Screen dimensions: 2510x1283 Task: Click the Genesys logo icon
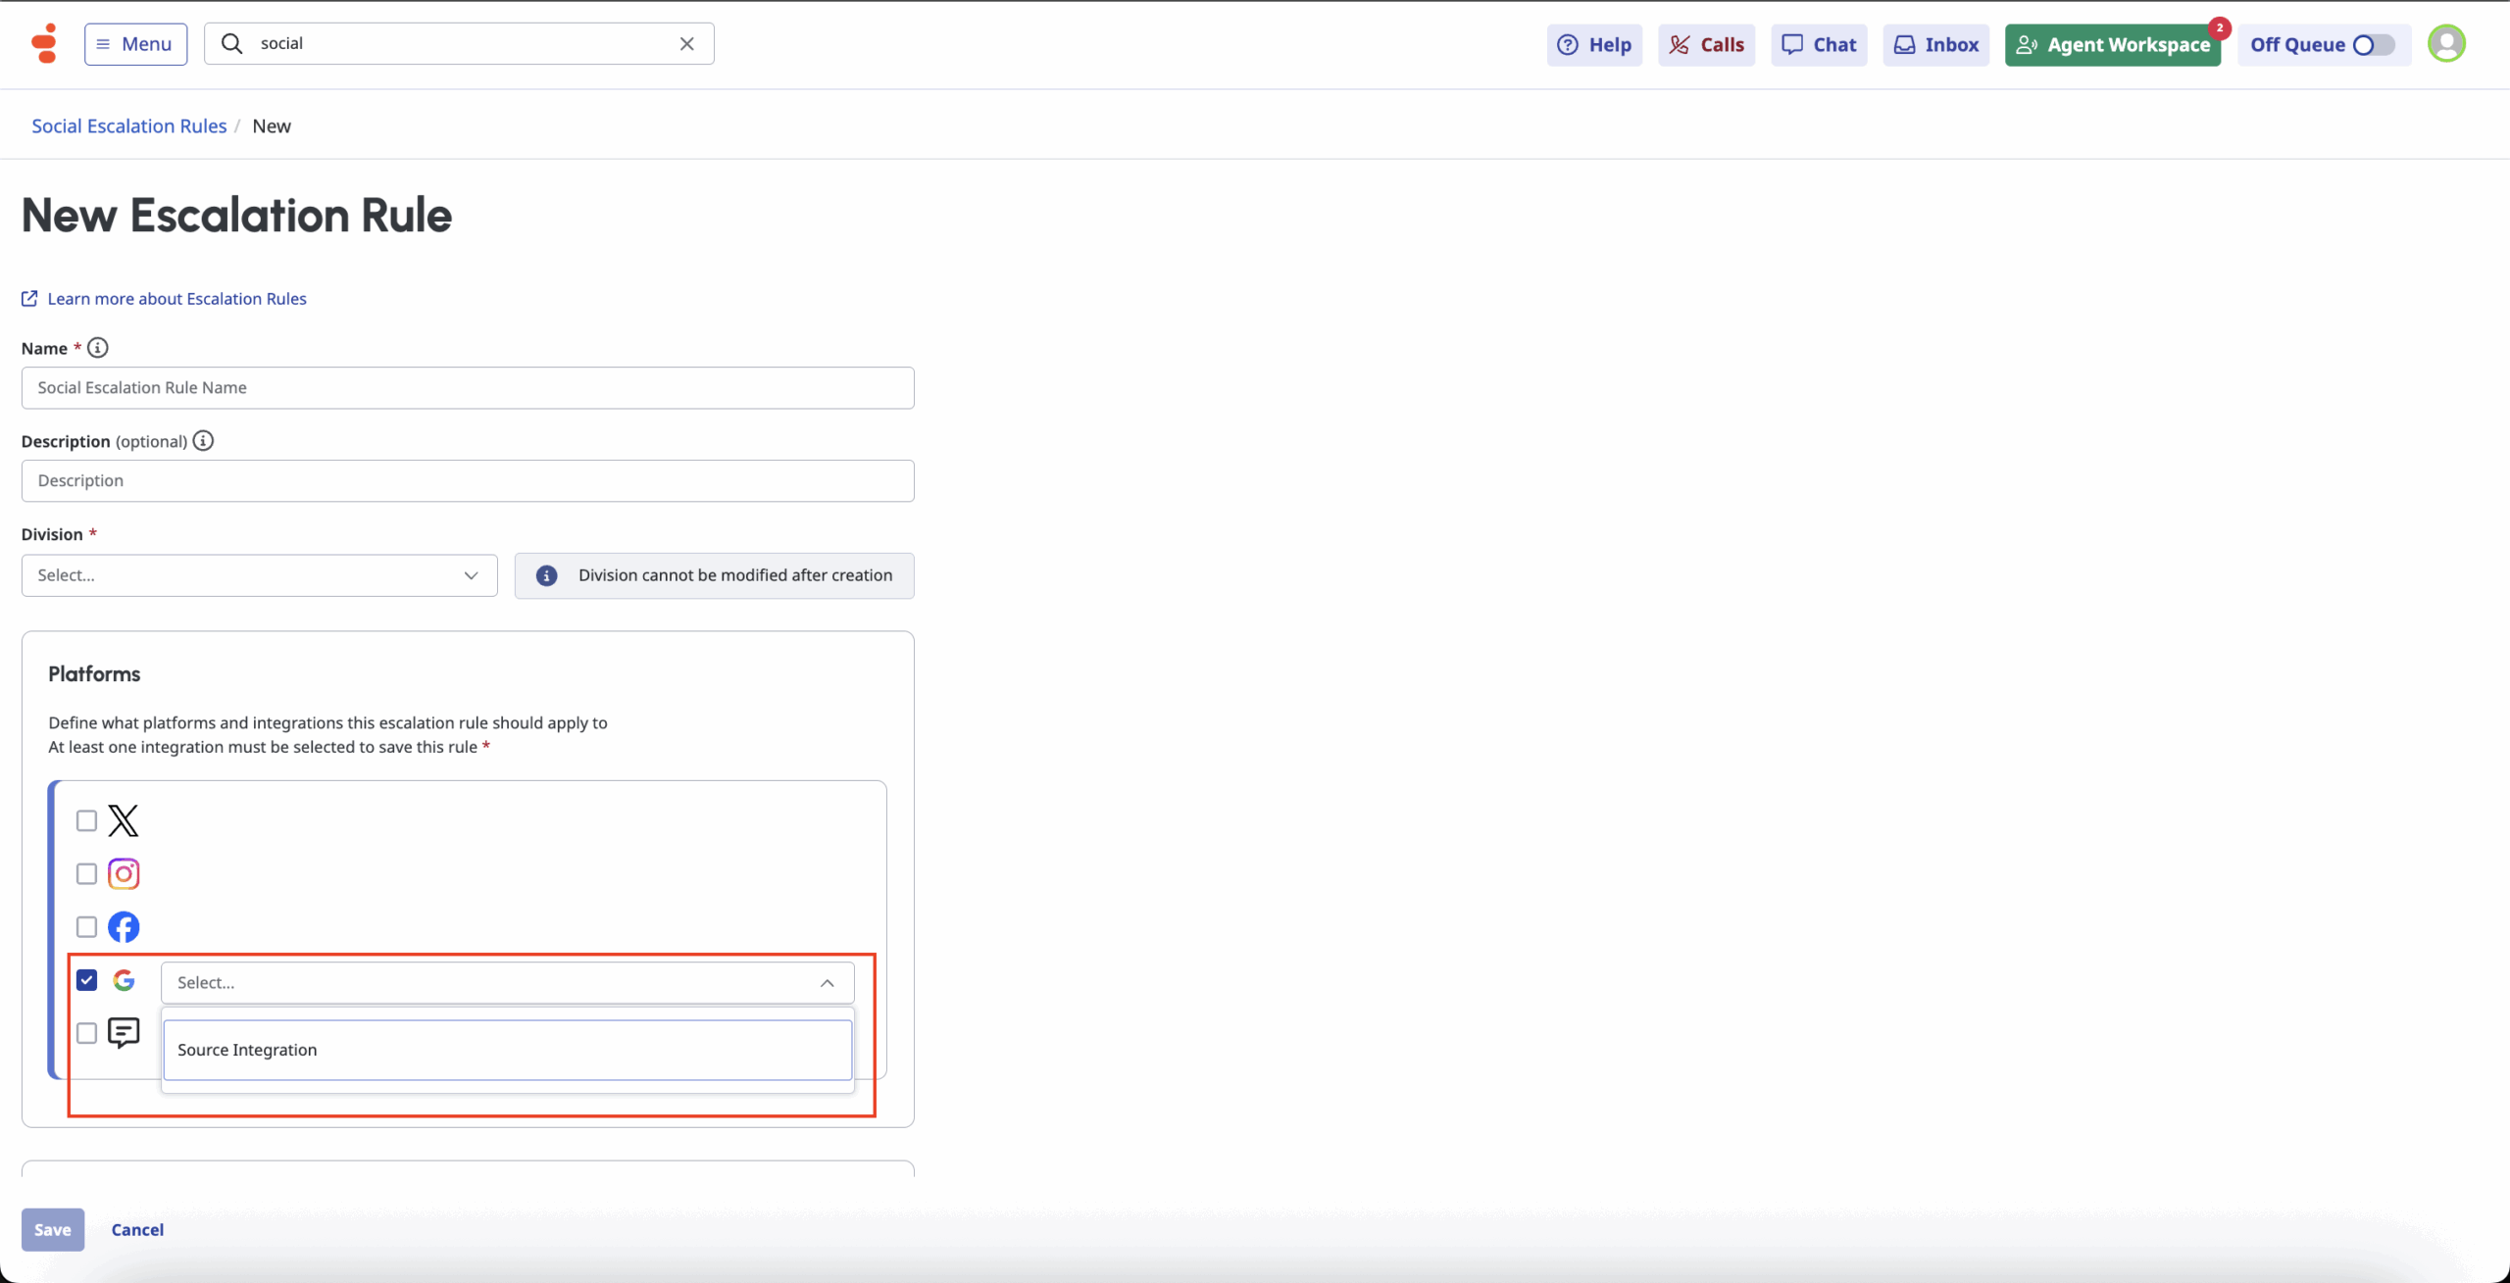44,43
